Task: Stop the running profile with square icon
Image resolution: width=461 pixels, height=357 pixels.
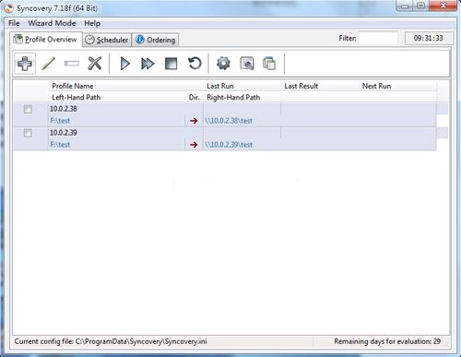Action: pyautogui.click(x=171, y=64)
